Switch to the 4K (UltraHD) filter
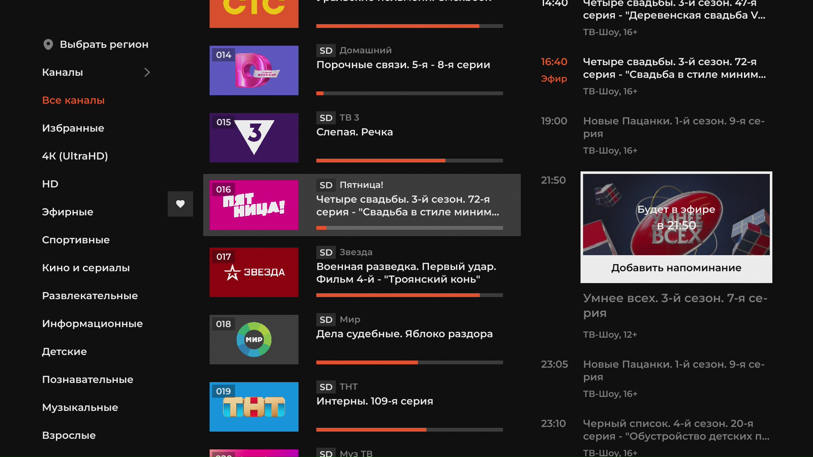 (x=75, y=156)
